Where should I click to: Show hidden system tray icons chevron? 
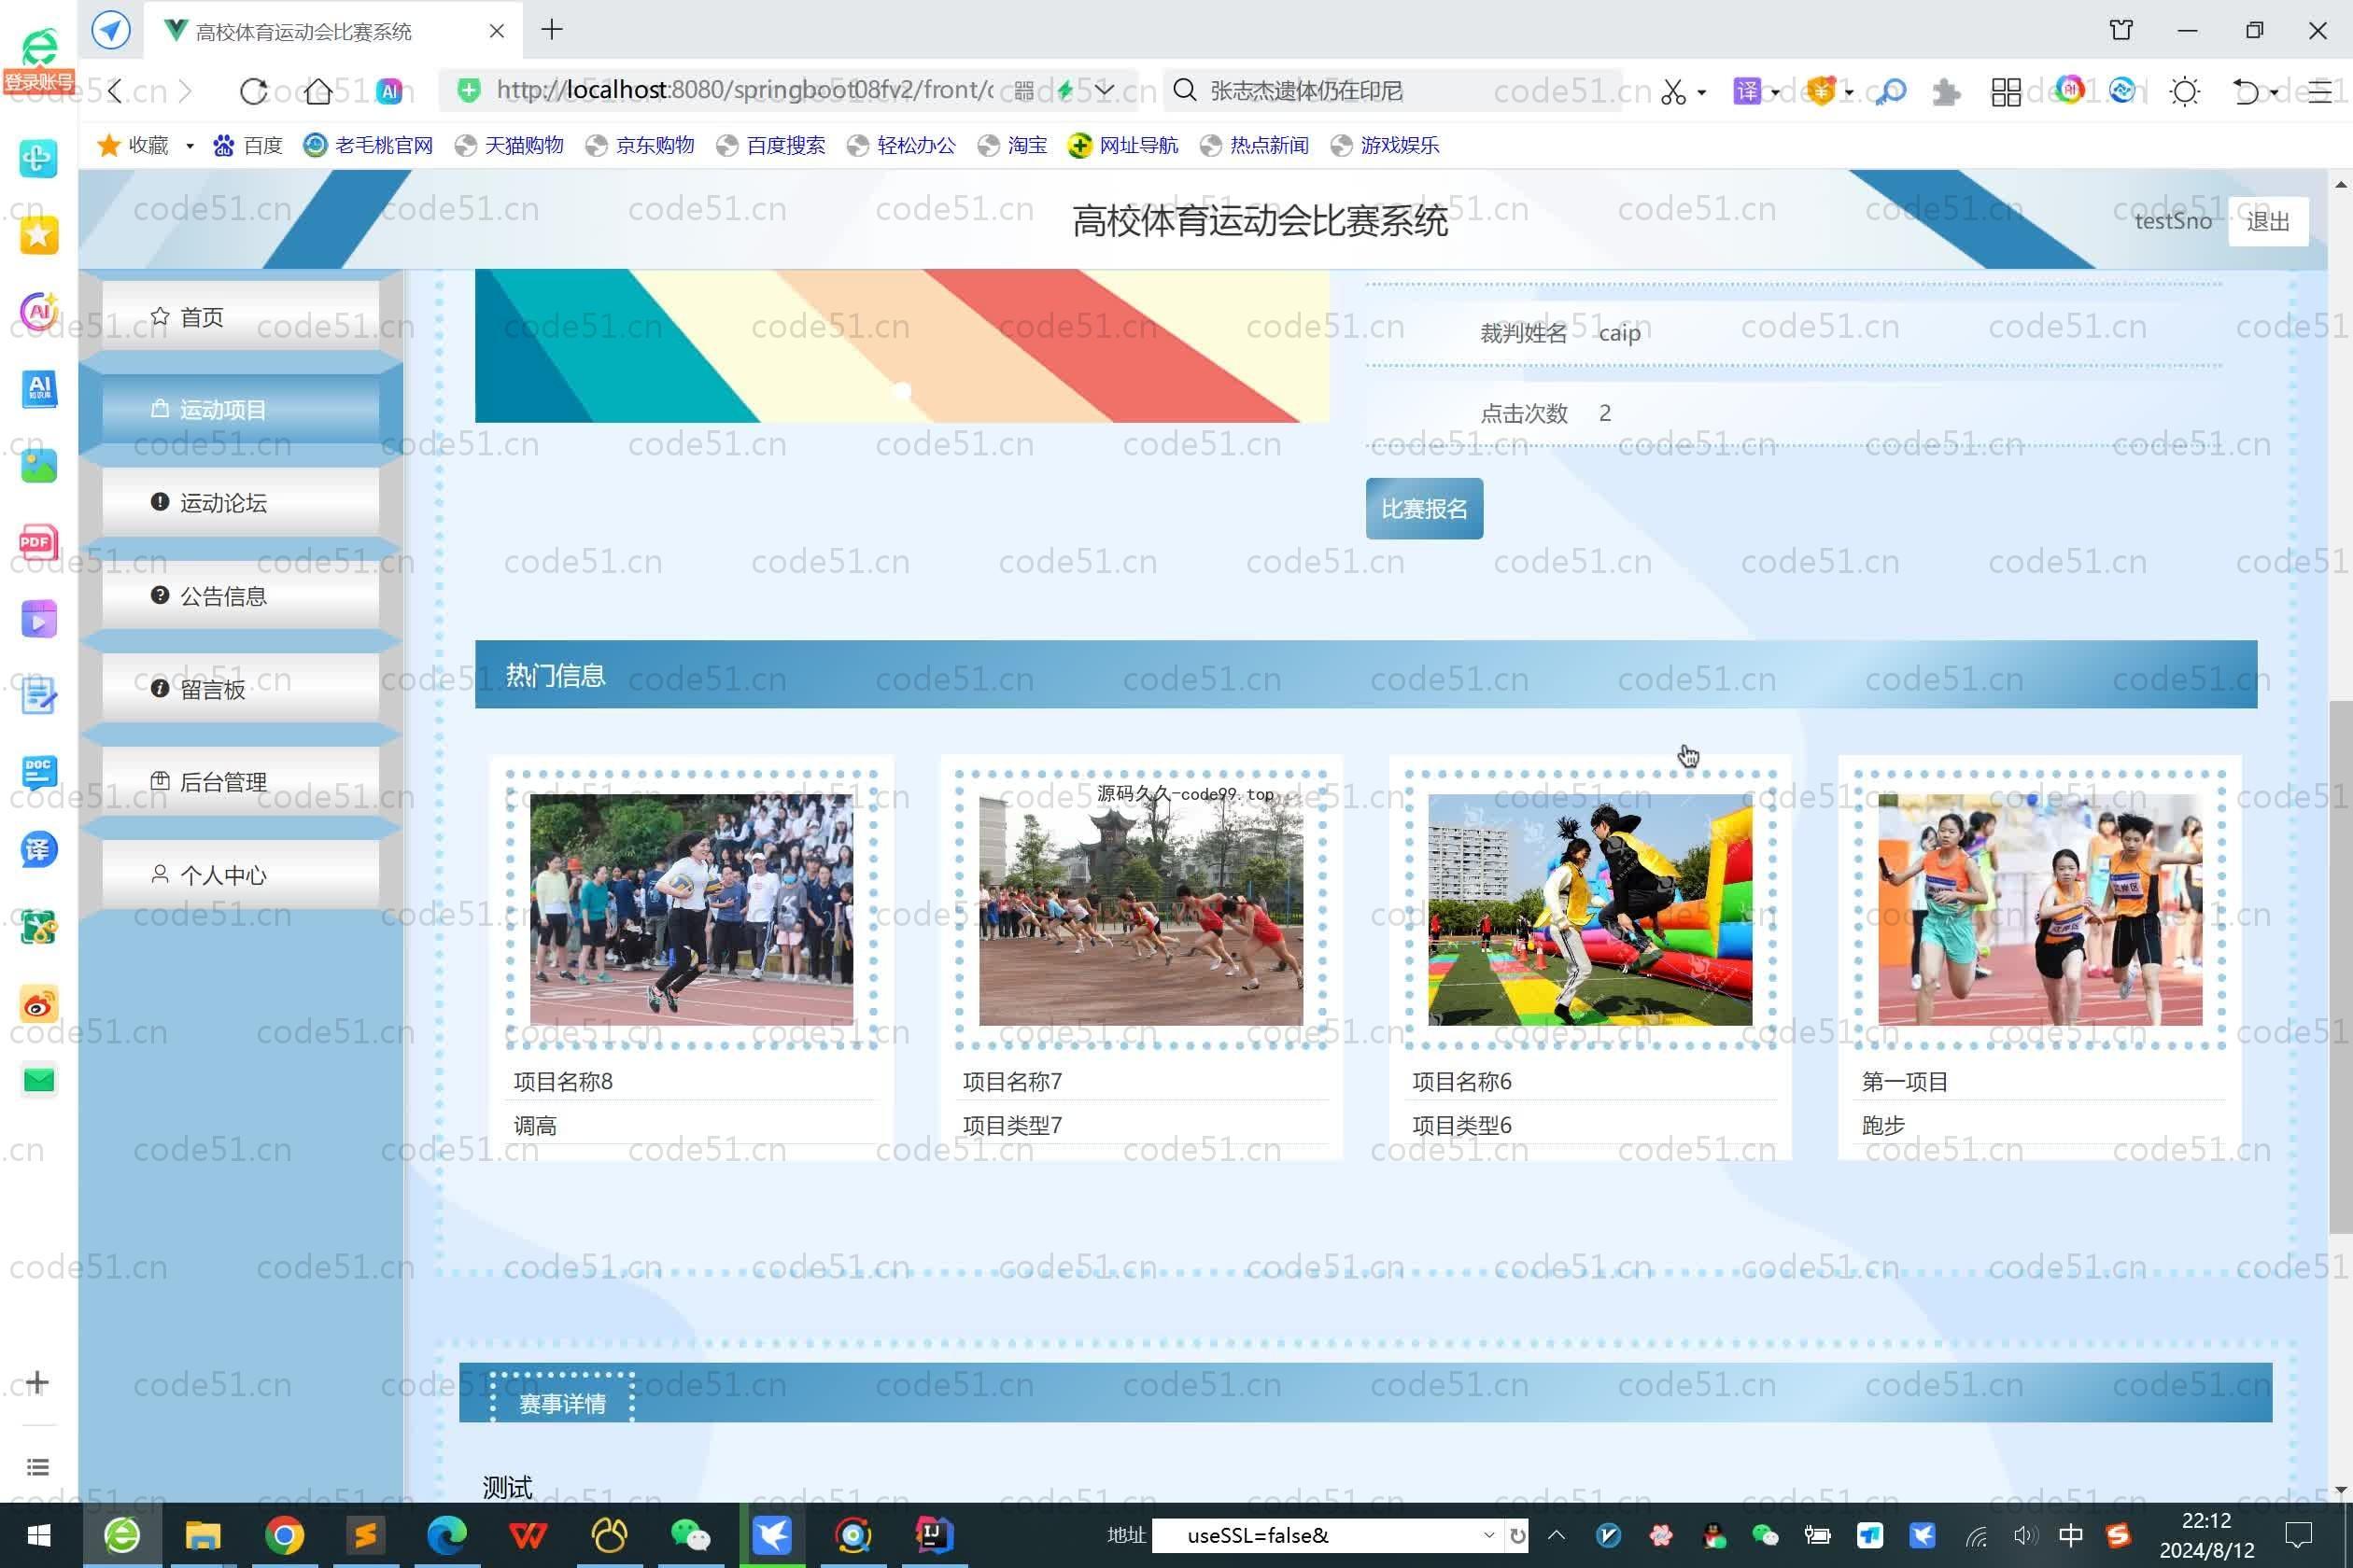coord(1557,1535)
